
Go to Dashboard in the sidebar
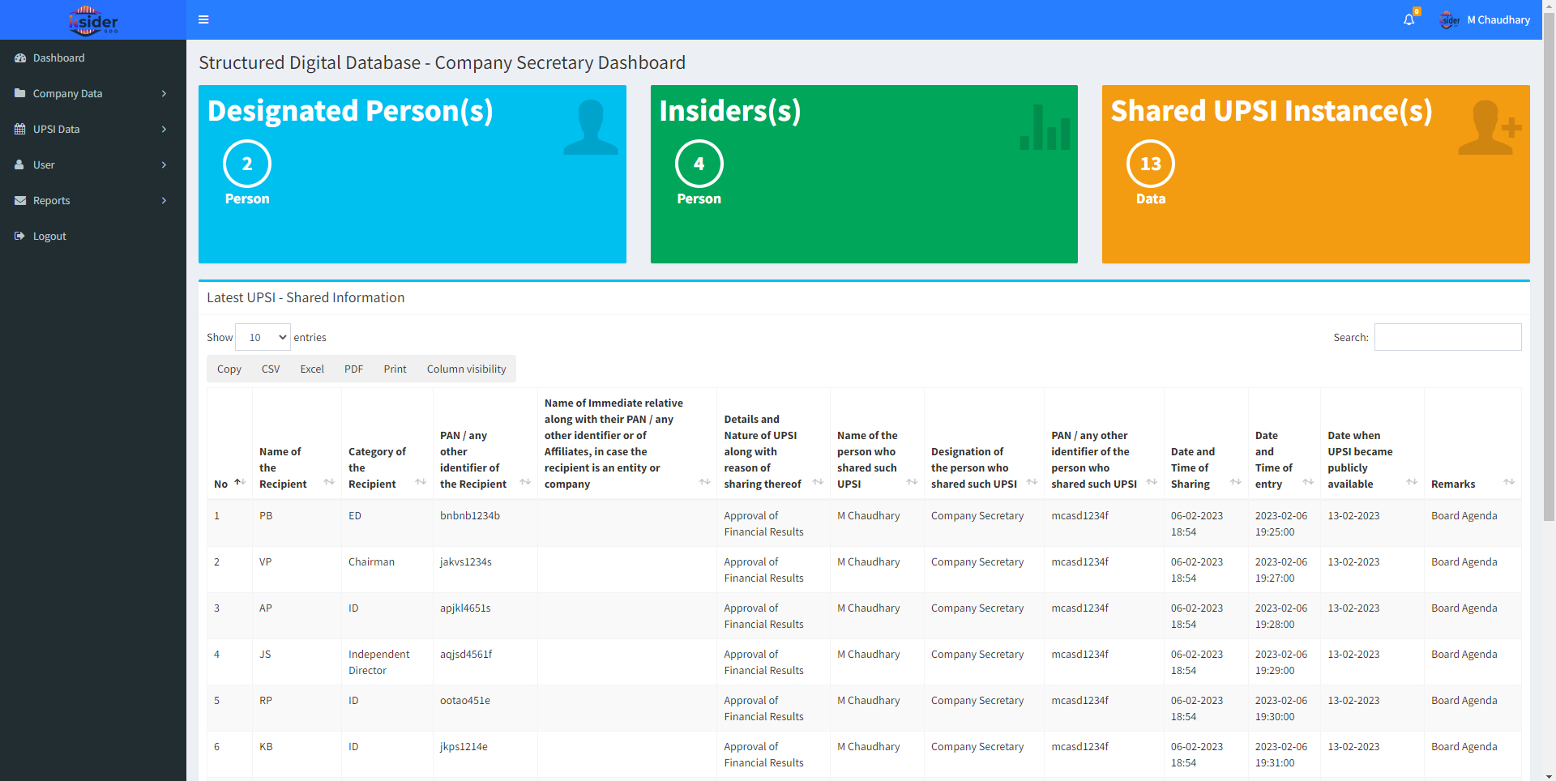tap(93, 58)
